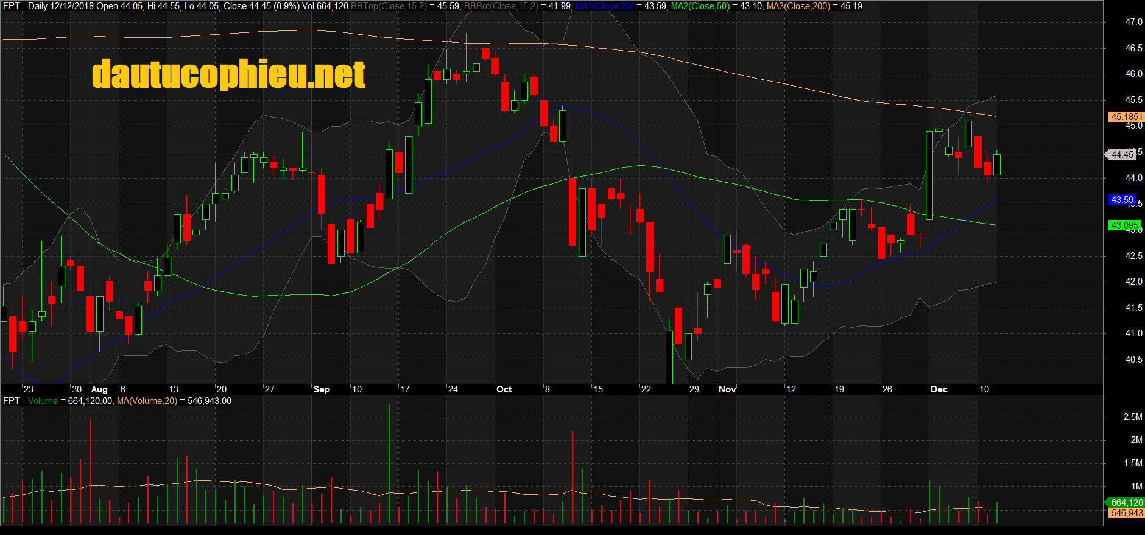Jump to the Aug label on date axis
This screenshot has height=535, width=1145.
pyautogui.click(x=99, y=389)
